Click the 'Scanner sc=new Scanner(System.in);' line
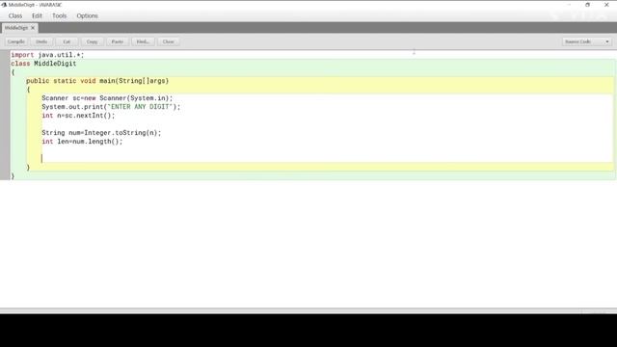Viewport: 617px width, 347px height. (x=107, y=98)
